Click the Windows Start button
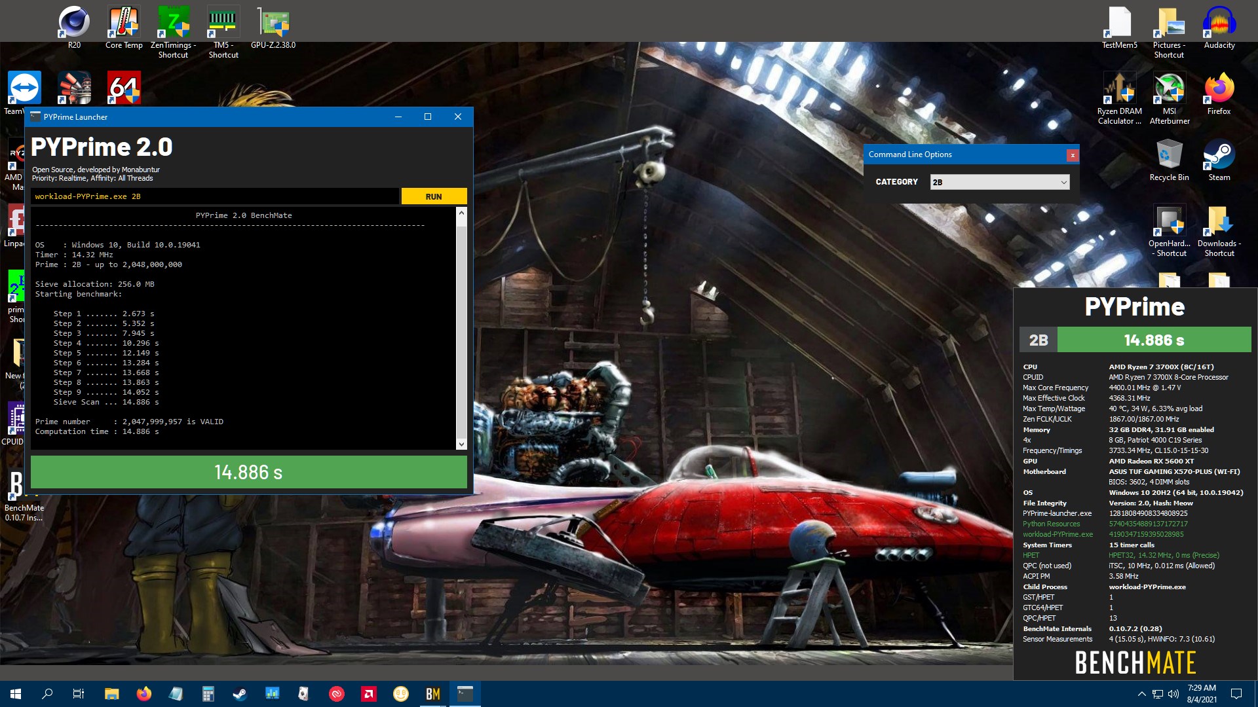 (16, 694)
